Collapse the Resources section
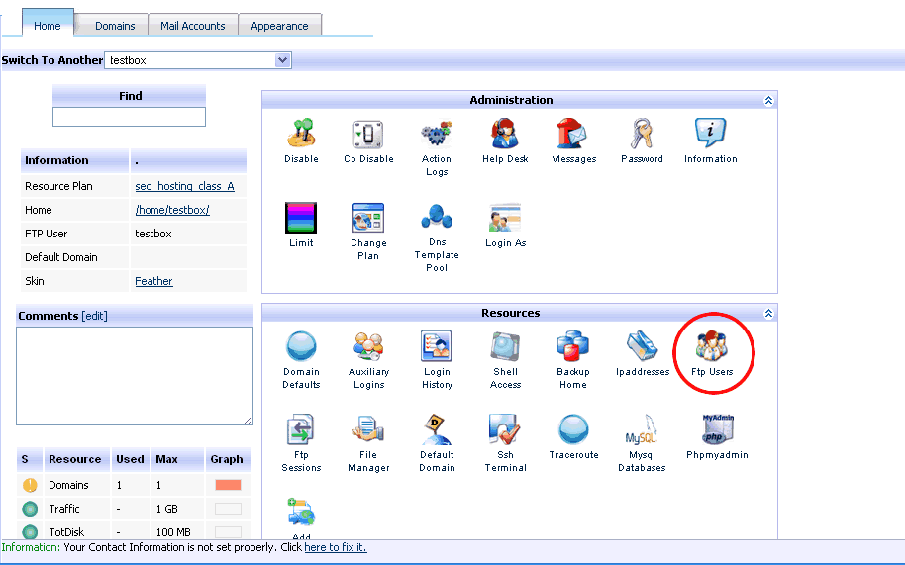905x565 pixels. click(x=768, y=313)
